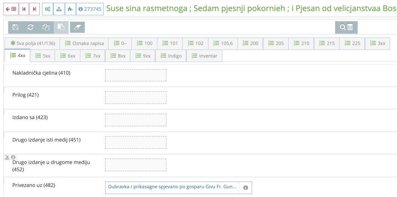Screen dimensions: 397x197
Task: Go back to the record list
Action: point(10,9)
